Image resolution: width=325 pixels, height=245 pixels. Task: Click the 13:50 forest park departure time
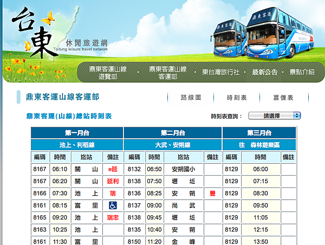coord(261,241)
